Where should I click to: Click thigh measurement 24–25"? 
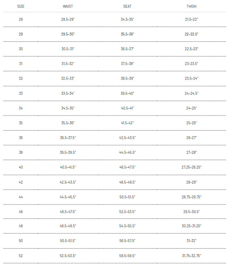click(191, 108)
